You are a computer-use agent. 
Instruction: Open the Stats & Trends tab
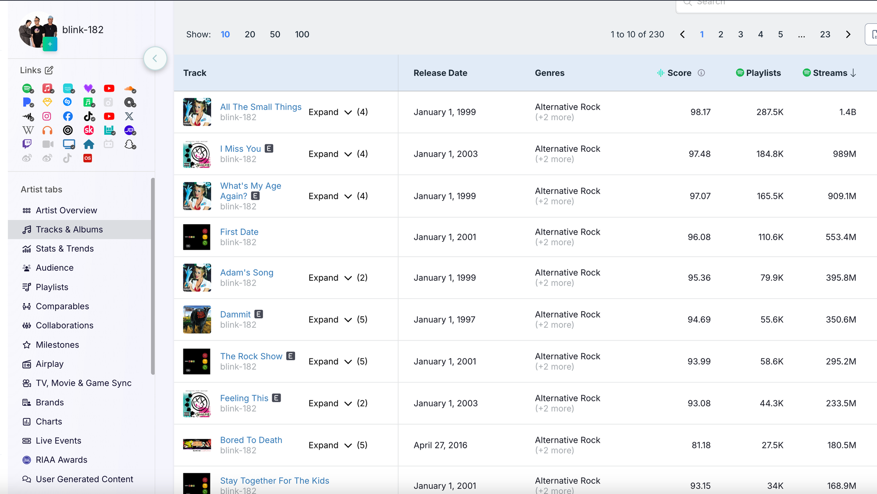click(64, 249)
